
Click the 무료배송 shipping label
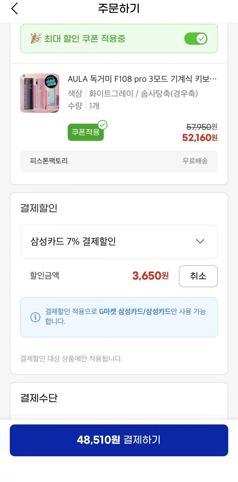pyautogui.click(x=195, y=161)
